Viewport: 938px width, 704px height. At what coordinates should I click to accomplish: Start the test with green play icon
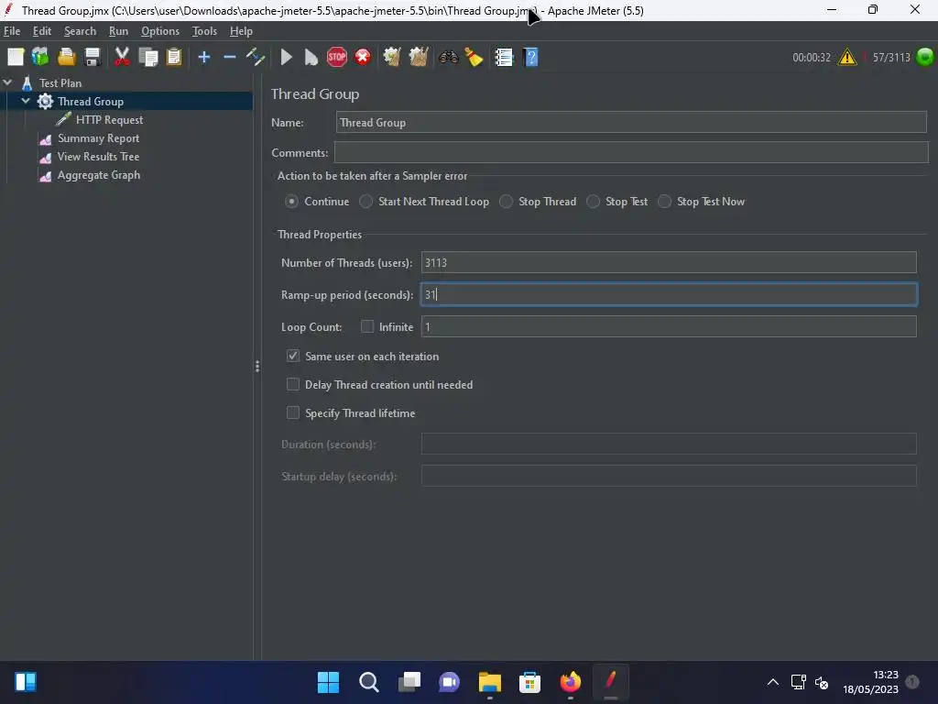click(x=287, y=57)
